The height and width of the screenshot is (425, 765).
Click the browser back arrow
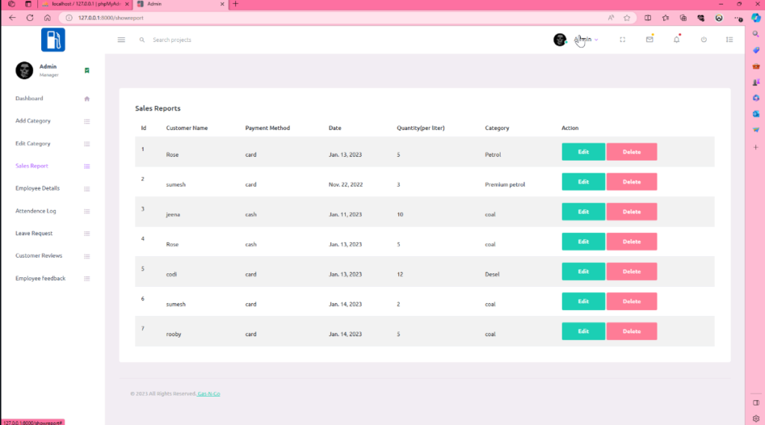pyautogui.click(x=12, y=18)
